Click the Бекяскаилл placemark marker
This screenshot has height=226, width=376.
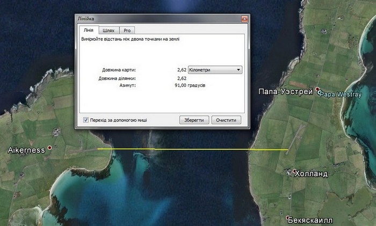tap(285, 219)
